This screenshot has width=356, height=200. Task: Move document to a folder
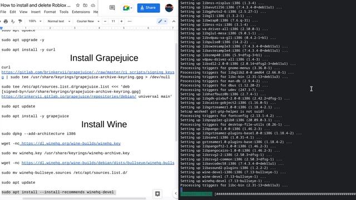coord(85,5)
